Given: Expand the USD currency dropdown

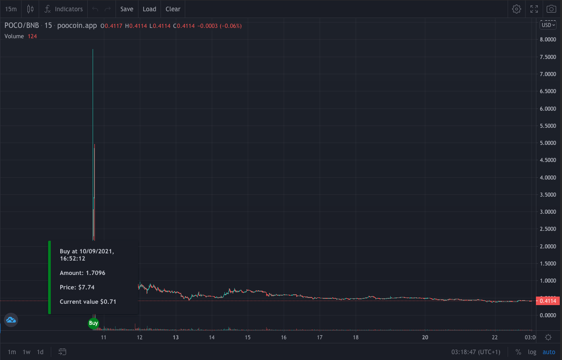Looking at the screenshot, I should click(549, 25).
